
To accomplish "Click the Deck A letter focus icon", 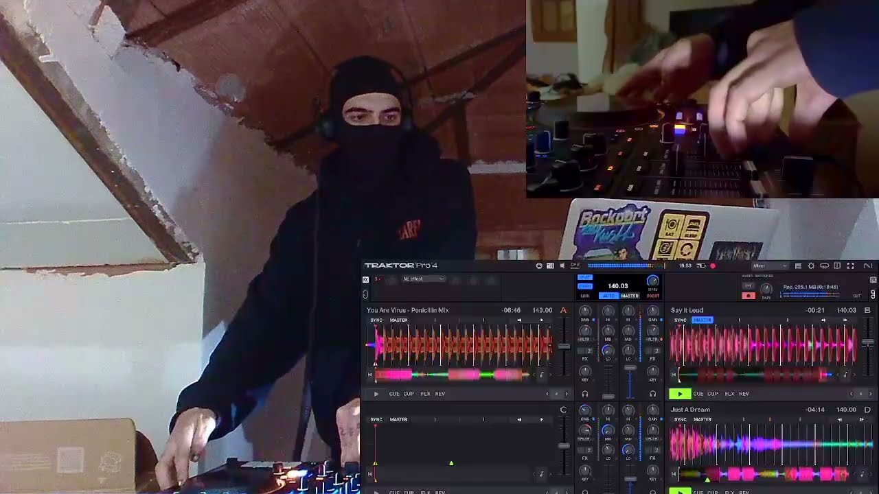I will pos(563,310).
